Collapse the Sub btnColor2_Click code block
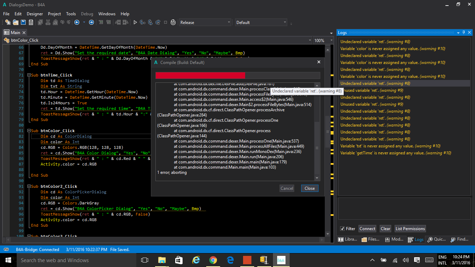The height and width of the screenshot is (267, 475). point(29,186)
